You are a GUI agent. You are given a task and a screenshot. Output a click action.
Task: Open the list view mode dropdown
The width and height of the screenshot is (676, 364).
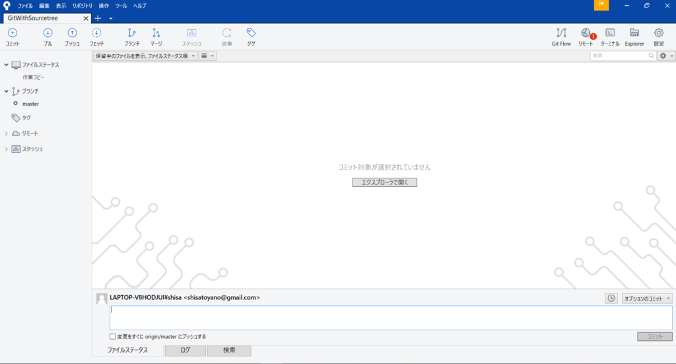tap(207, 55)
